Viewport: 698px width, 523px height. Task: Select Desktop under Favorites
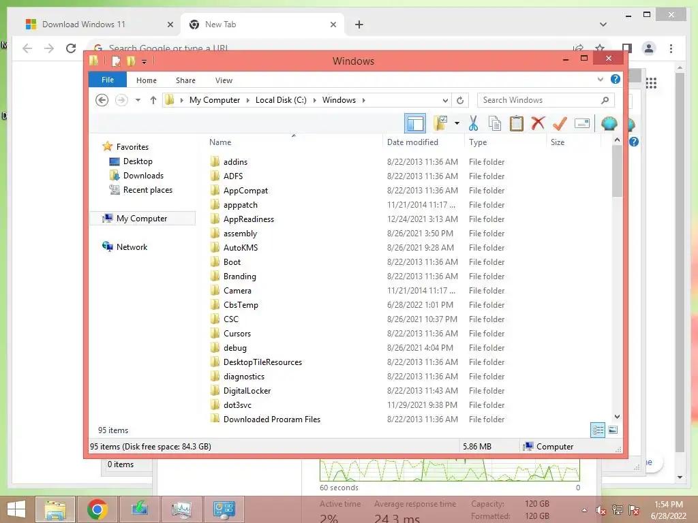coord(138,161)
